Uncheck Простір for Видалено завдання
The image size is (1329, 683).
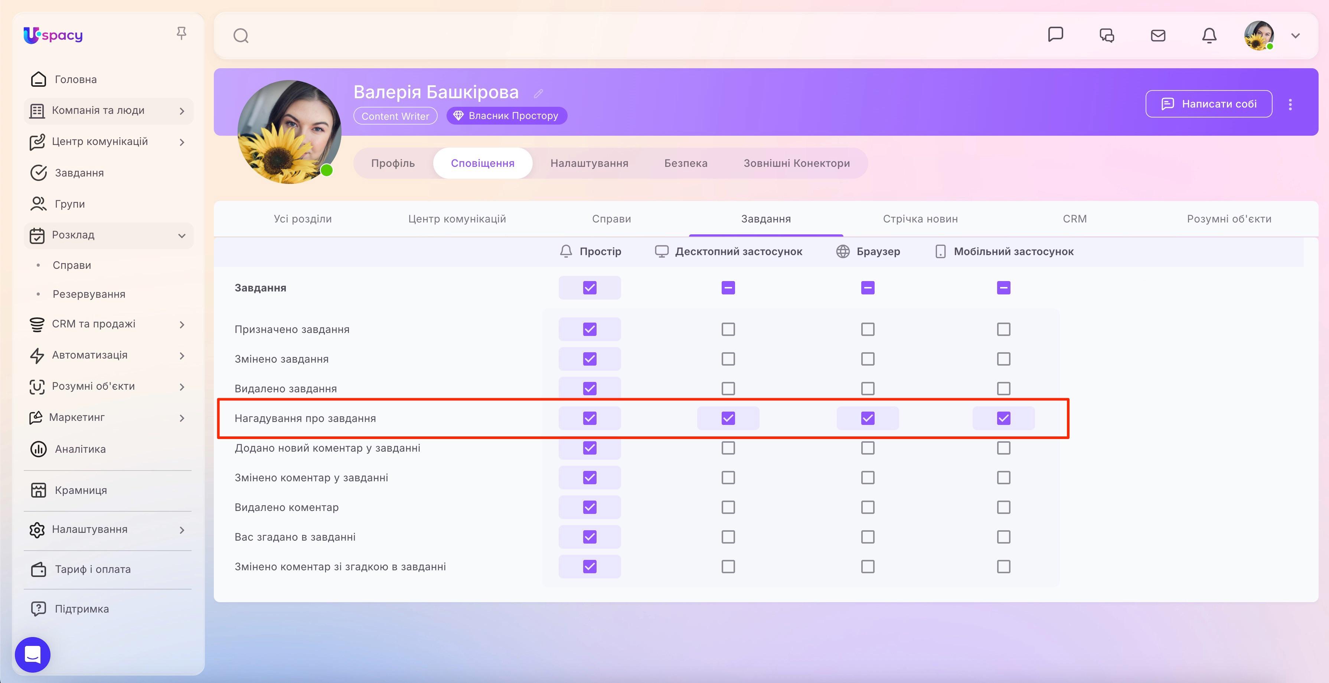click(x=590, y=388)
